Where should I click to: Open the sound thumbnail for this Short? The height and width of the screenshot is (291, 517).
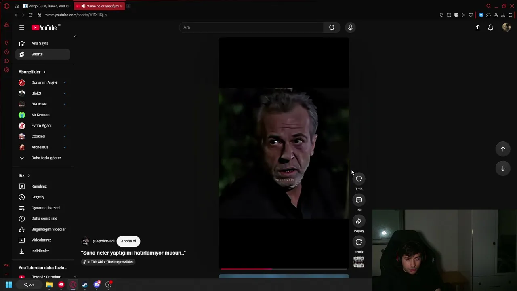(x=359, y=262)
